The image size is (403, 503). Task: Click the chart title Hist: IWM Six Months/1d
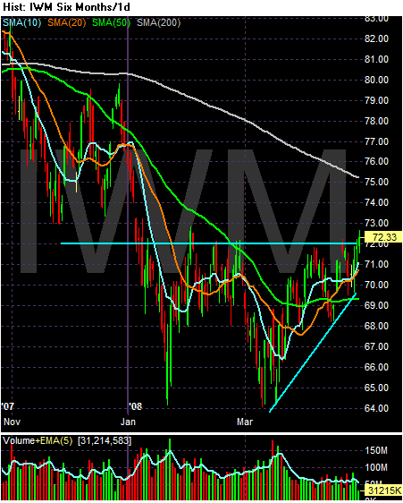click(66, 7)
